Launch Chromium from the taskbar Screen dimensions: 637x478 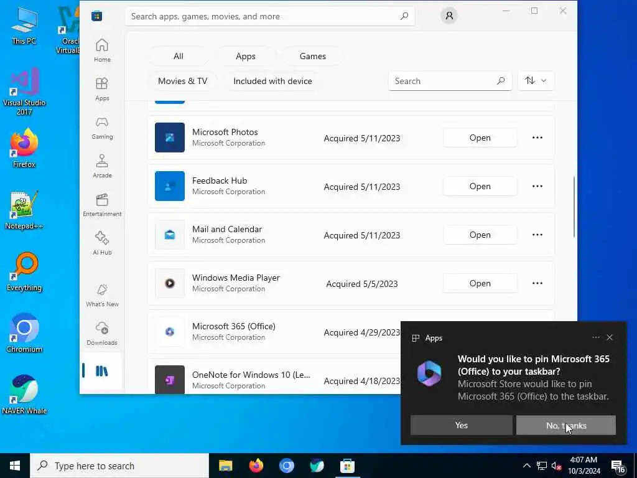tap(286, 466)
